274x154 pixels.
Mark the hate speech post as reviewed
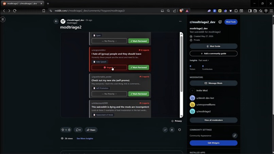click(139, 68)
